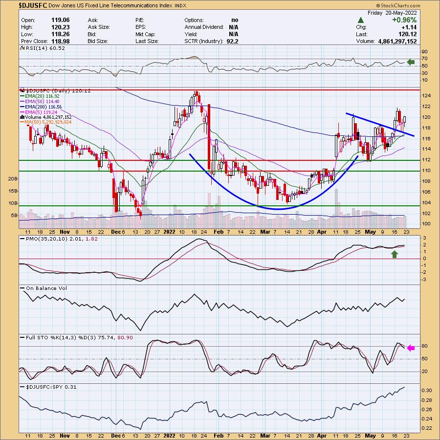
Task: Click the green up-triangle change indicator
Action: (361, 20)
